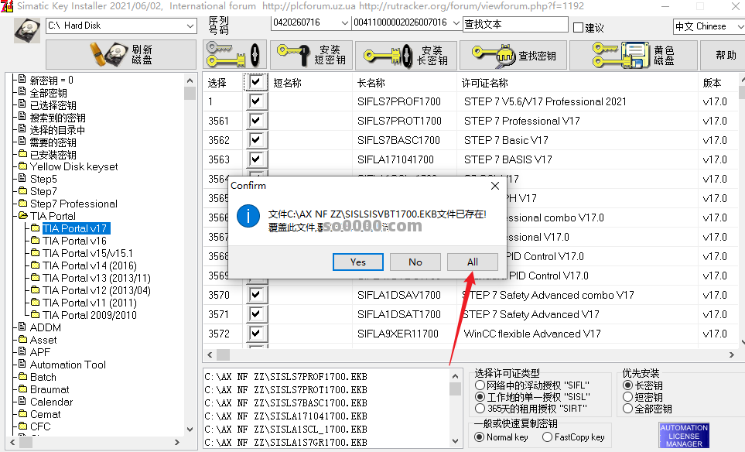The image size is (745, 452).
Task: Uncheck row 3571 checkbox
Action: tap(256, 314)
